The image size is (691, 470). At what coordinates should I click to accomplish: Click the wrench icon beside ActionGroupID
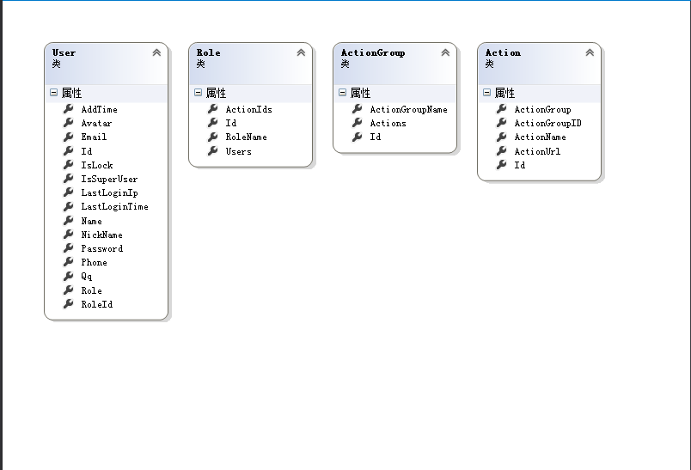[502, 123]
